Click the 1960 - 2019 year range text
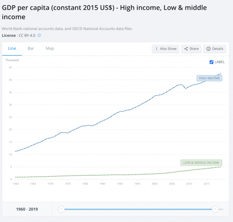The width and height of the screenshot is (233, 222). (x=27, y=209)
